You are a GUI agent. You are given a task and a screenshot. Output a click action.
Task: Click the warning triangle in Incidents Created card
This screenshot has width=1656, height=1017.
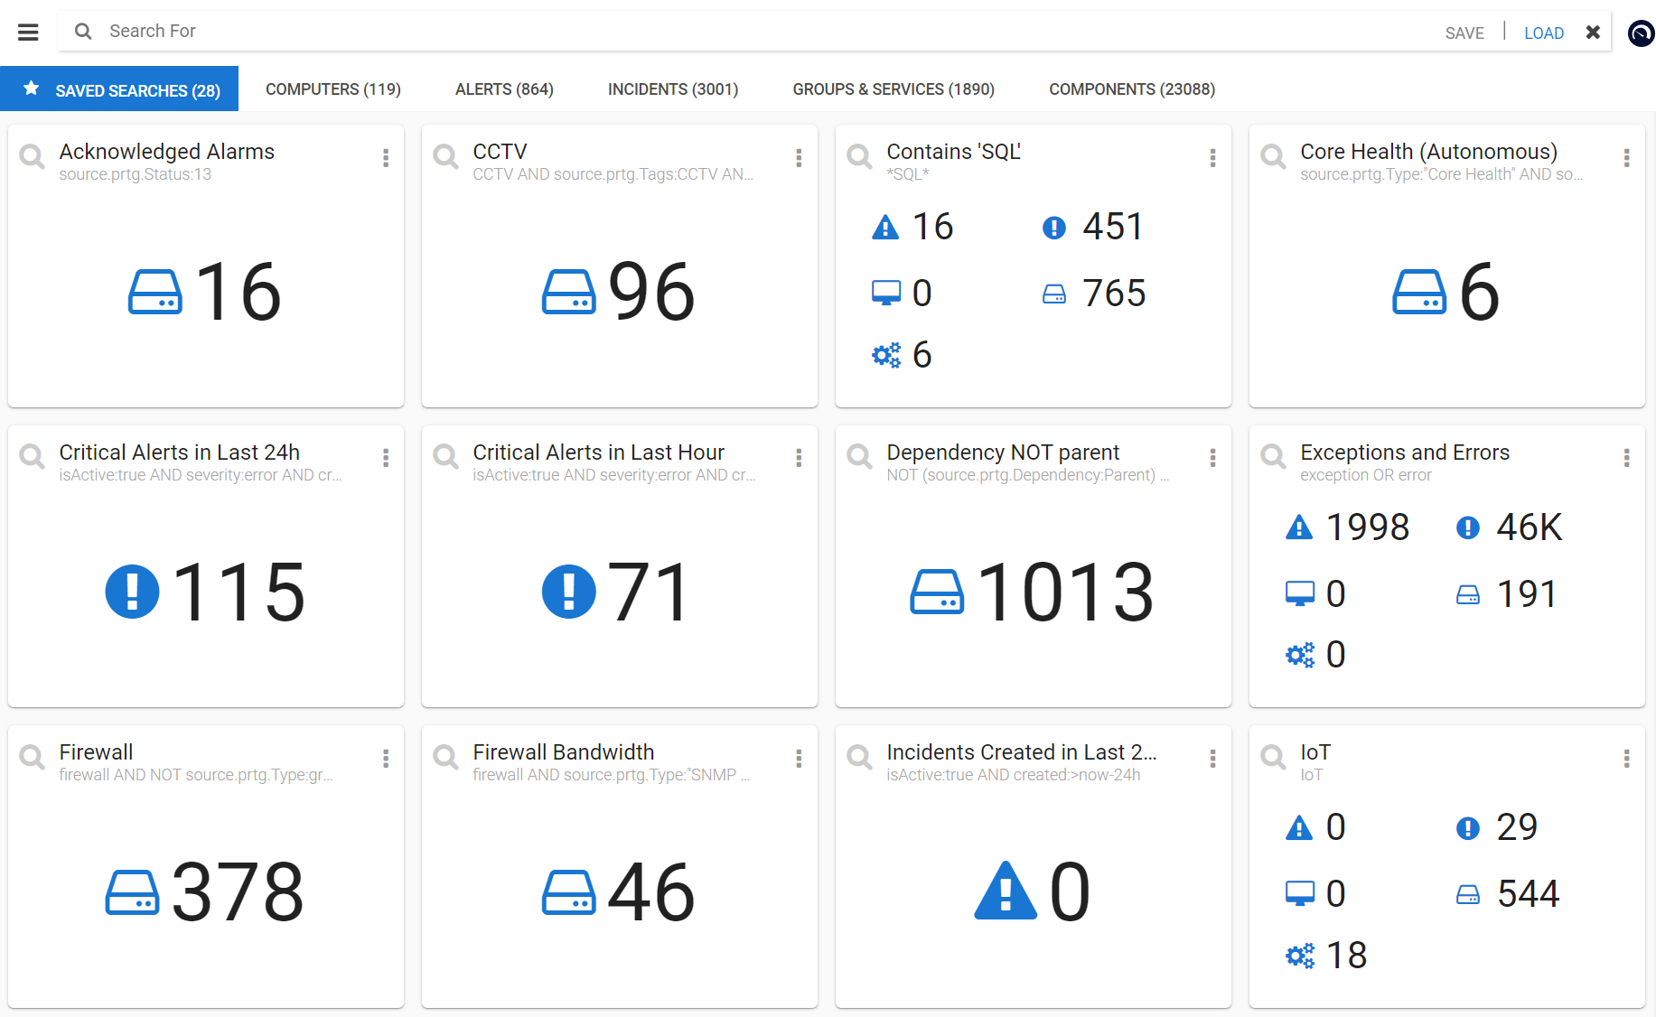coord(1005,891)
